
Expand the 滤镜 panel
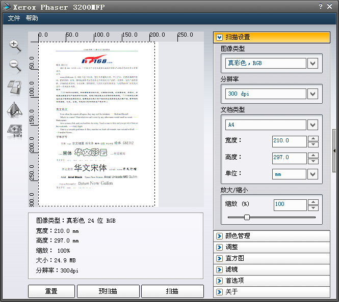click(x=220, y=269)
